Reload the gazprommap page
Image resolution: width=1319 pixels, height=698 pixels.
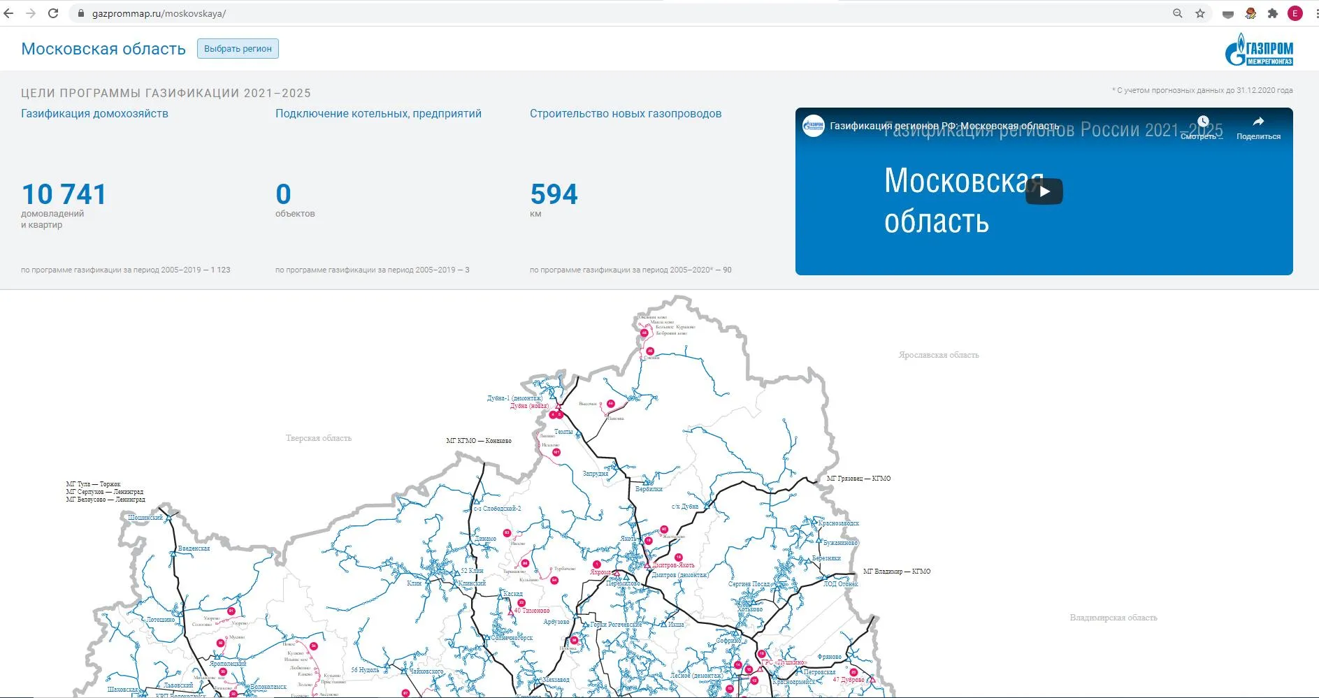(53, 13)
